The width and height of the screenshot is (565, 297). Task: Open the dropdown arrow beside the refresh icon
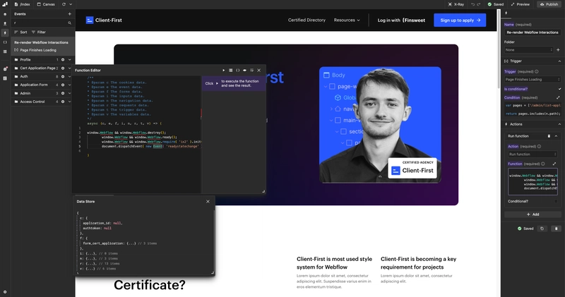(71, 4)
